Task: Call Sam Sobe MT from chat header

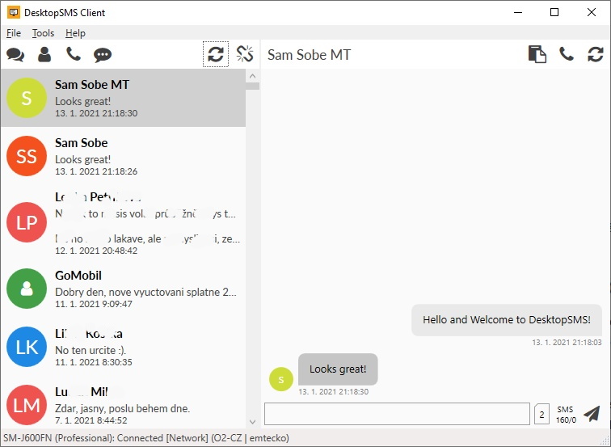Action: [567, 55]
